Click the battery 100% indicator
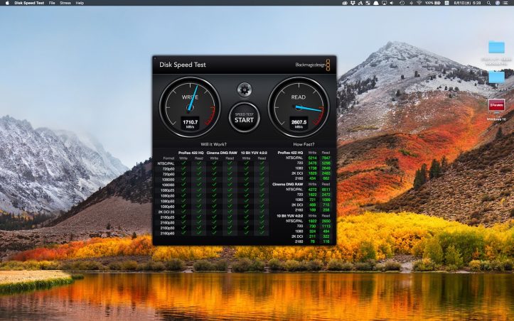 433,3
